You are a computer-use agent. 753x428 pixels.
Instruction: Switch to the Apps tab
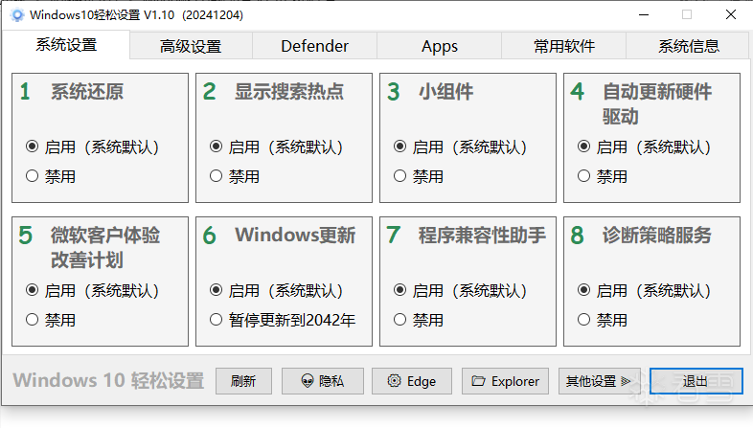click(440, 46)
